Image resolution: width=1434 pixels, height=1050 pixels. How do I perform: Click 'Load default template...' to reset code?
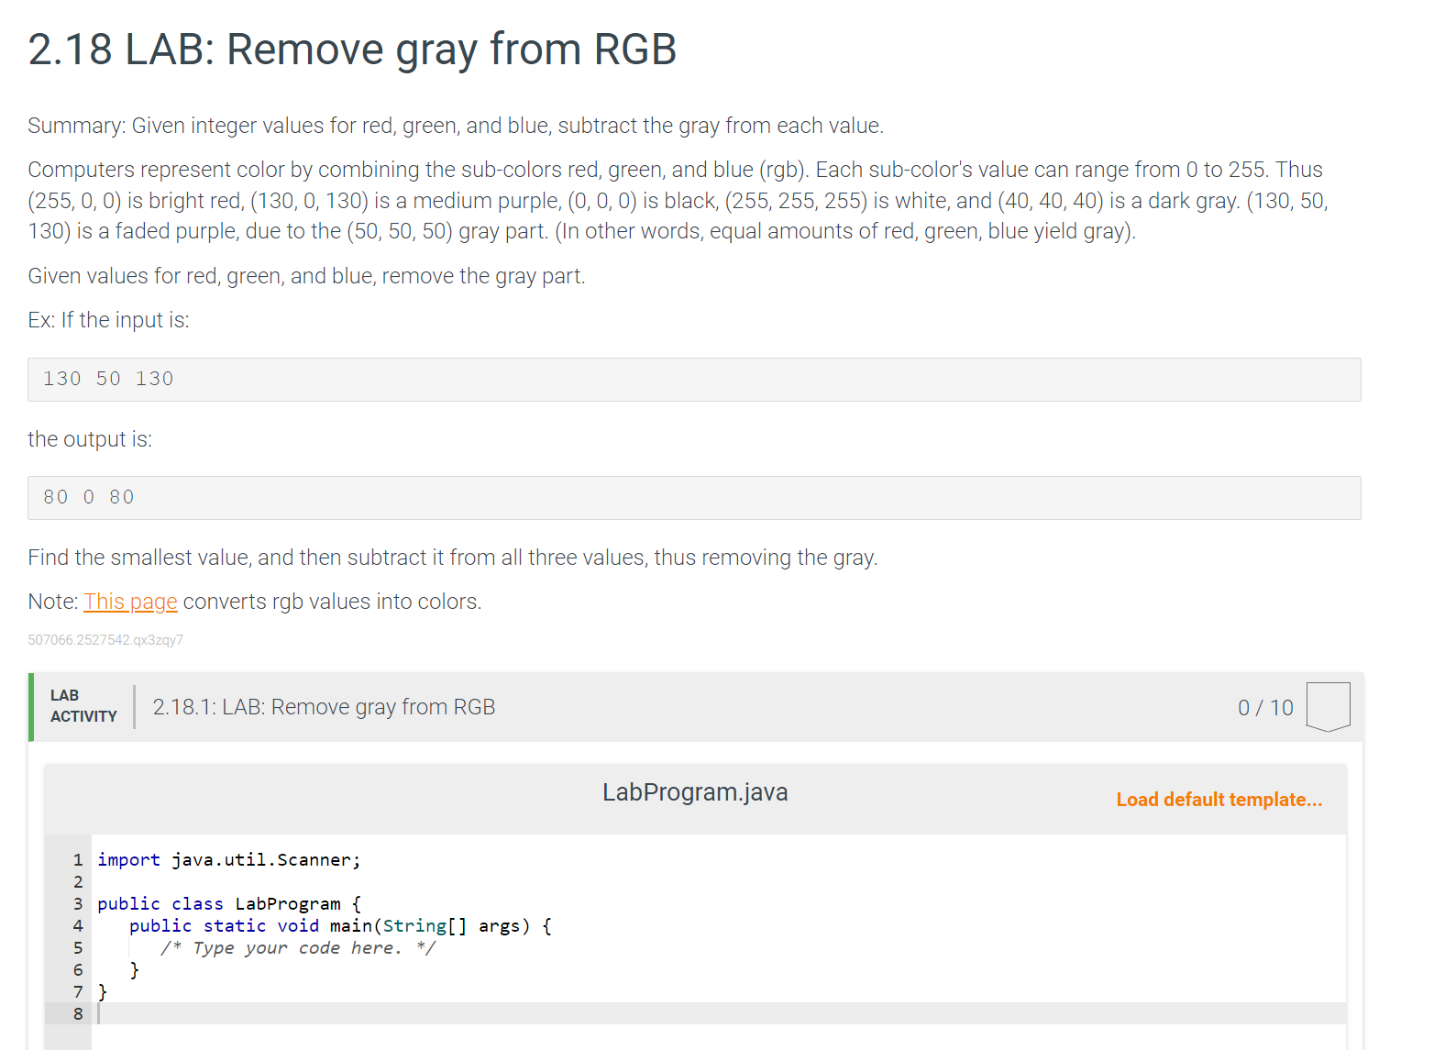1219,799
